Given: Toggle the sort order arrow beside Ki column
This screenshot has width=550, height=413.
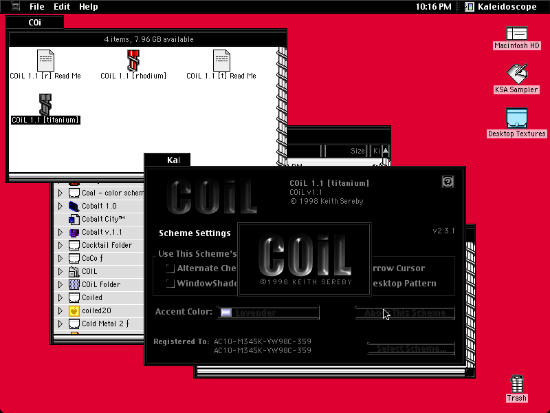Looking at the screenshot, I should (x=386, y=151).
